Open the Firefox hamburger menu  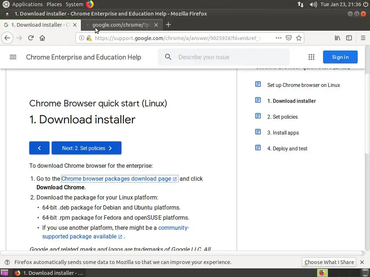(363, 38)
